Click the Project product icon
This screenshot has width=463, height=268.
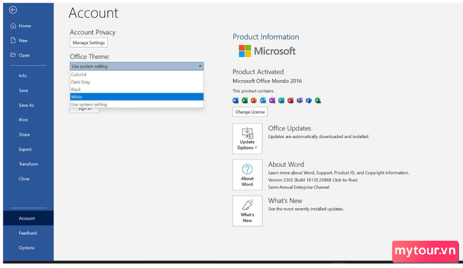click(317, 101)
